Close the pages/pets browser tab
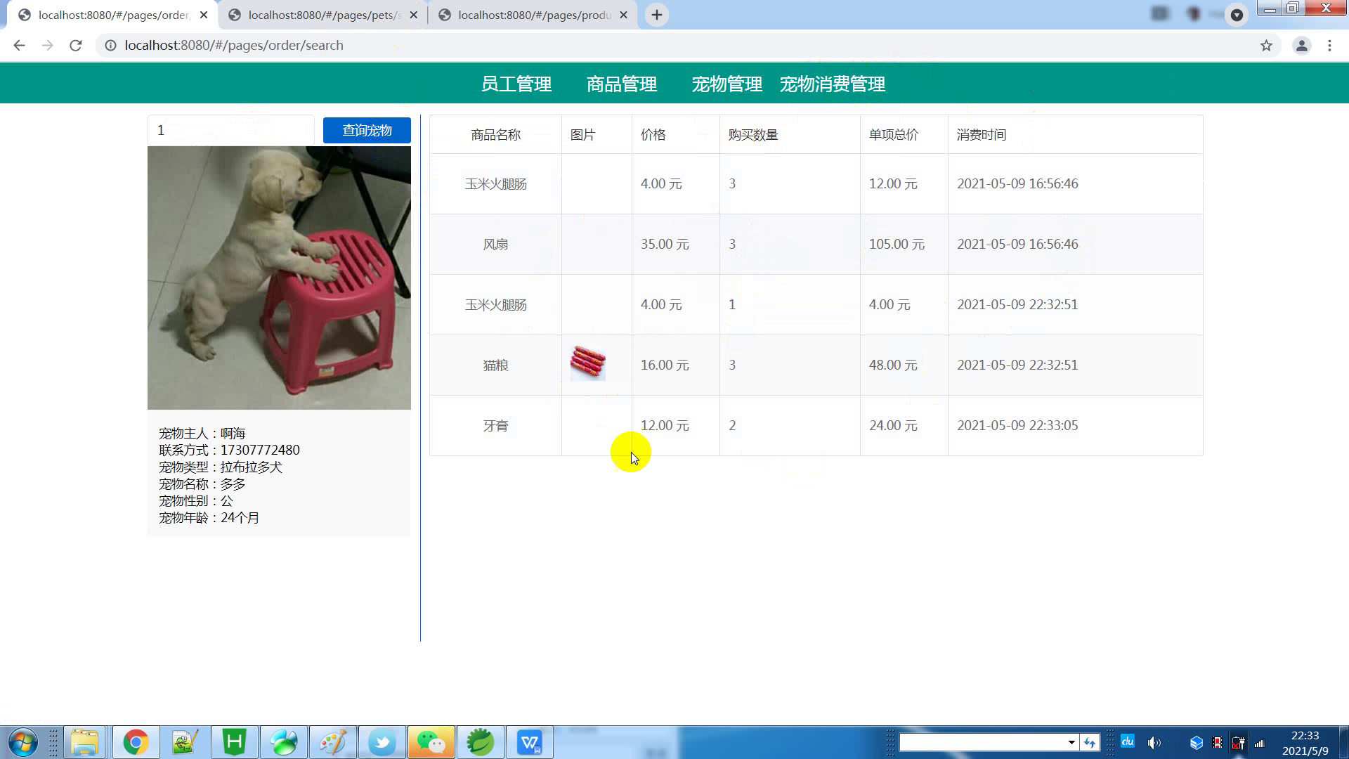 [413, 15]
